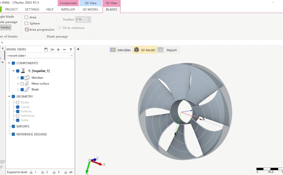Expand the Blade tree item

pyautogui.click(x=18, y=90)
